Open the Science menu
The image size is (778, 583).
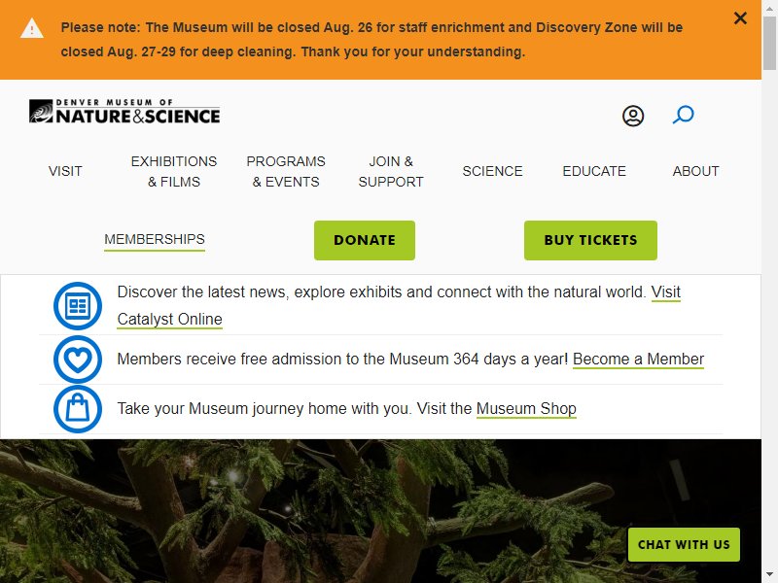tap(492, 171)
